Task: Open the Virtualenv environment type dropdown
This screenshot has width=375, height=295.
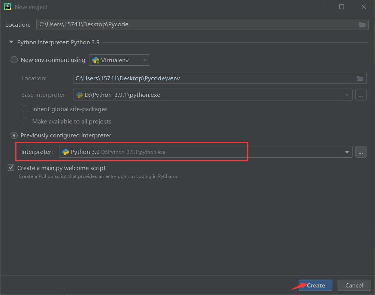Action: [120, 60]
